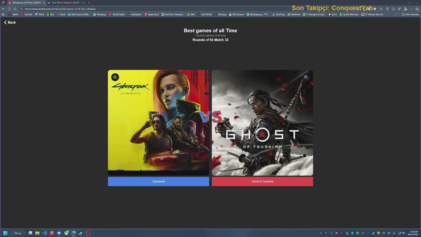Open the Botrix bookmark
Image resolution: width=421 pixels, height=237 pixels.
pyautogui.click(x=333, y=14)
